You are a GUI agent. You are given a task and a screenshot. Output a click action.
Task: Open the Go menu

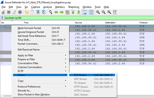tap(26, 7)
